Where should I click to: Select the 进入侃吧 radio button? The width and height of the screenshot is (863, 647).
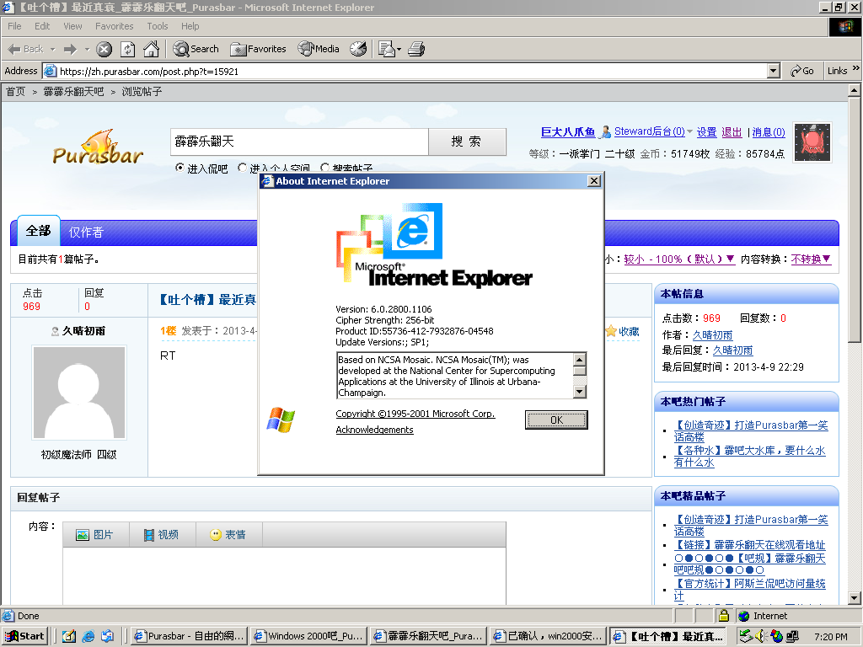click(x=180, y=168)
